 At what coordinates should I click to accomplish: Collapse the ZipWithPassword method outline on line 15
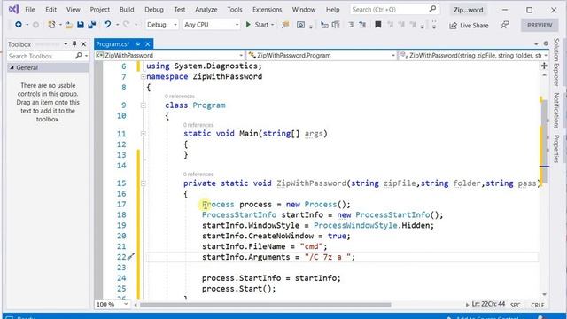pyautogui.click(x=144, y=183)
